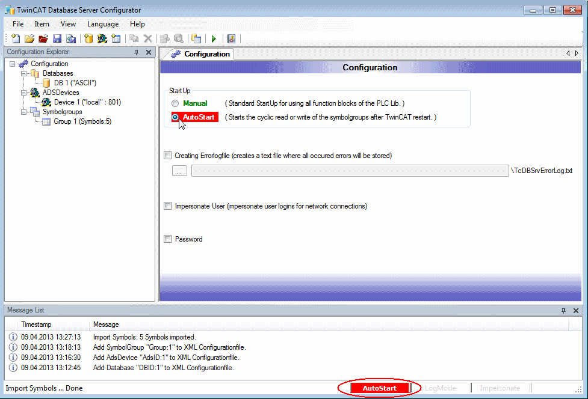This screenshot has width=588, height=399.
Task: Click the 'Import Symbols ... Done' status text
Action: click(x=45, y=388)
